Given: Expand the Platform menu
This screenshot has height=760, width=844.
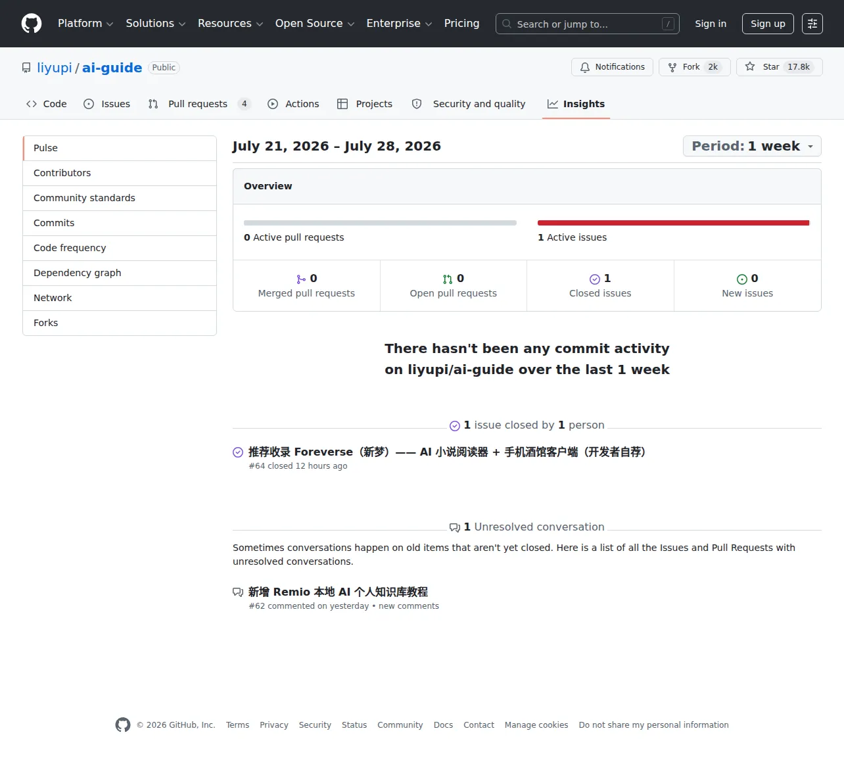Looking at the screenshot, I should [x=85, y=24].
